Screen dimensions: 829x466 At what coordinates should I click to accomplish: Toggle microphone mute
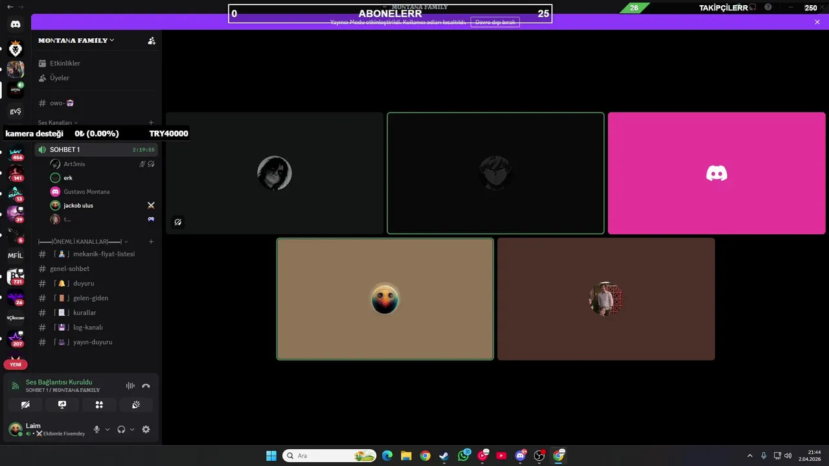[97, 429]
